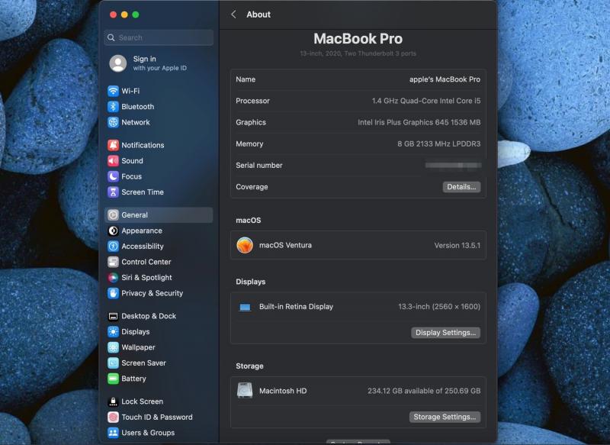Focus the Search field
This screenshot has width=610, height=445.
[159, 37]
